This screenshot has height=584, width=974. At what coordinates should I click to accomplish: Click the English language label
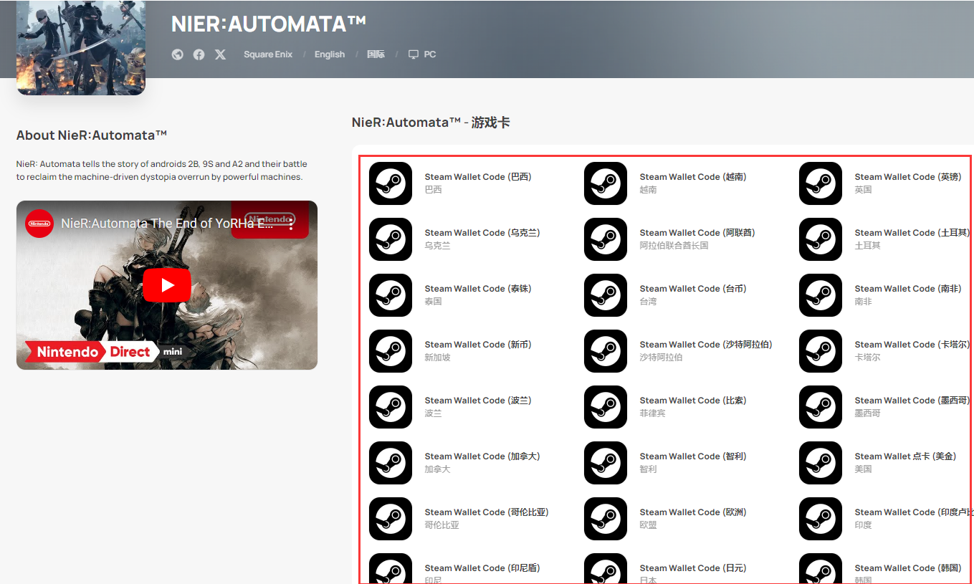[x=330, y=54]
